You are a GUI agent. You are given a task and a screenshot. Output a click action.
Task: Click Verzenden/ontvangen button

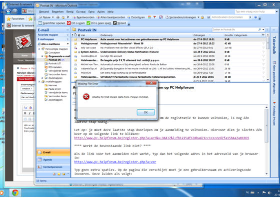tap(181, 17)
